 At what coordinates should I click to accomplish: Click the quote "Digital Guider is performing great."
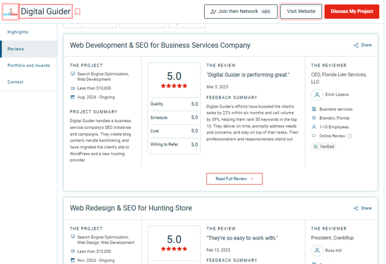click(x=248, y=75)
